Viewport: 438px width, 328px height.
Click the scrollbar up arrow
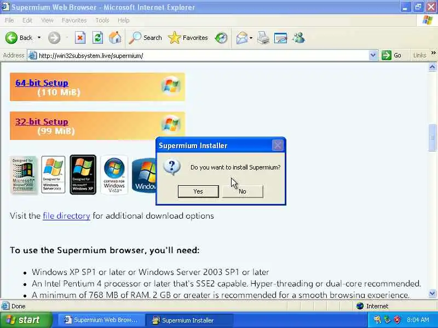[432, 67]
